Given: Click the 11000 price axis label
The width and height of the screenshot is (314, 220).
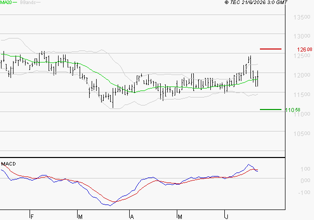Looking at the screenshot, I should pyautogui.click(x=302, y=114).
